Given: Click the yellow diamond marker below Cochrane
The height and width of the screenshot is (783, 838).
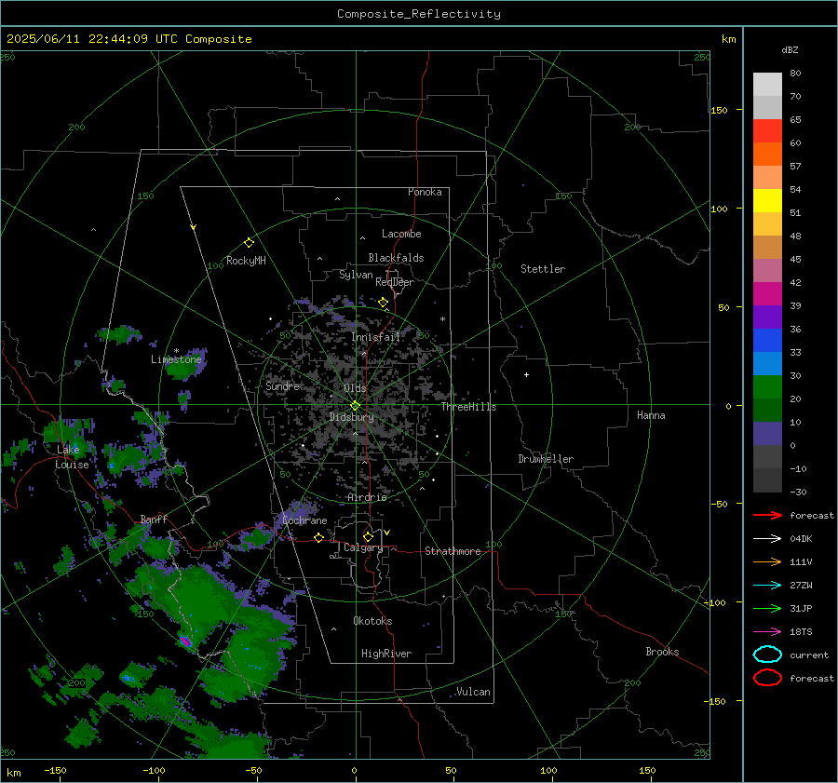Looking at the screenshot, I should click(x=318, y=537).
